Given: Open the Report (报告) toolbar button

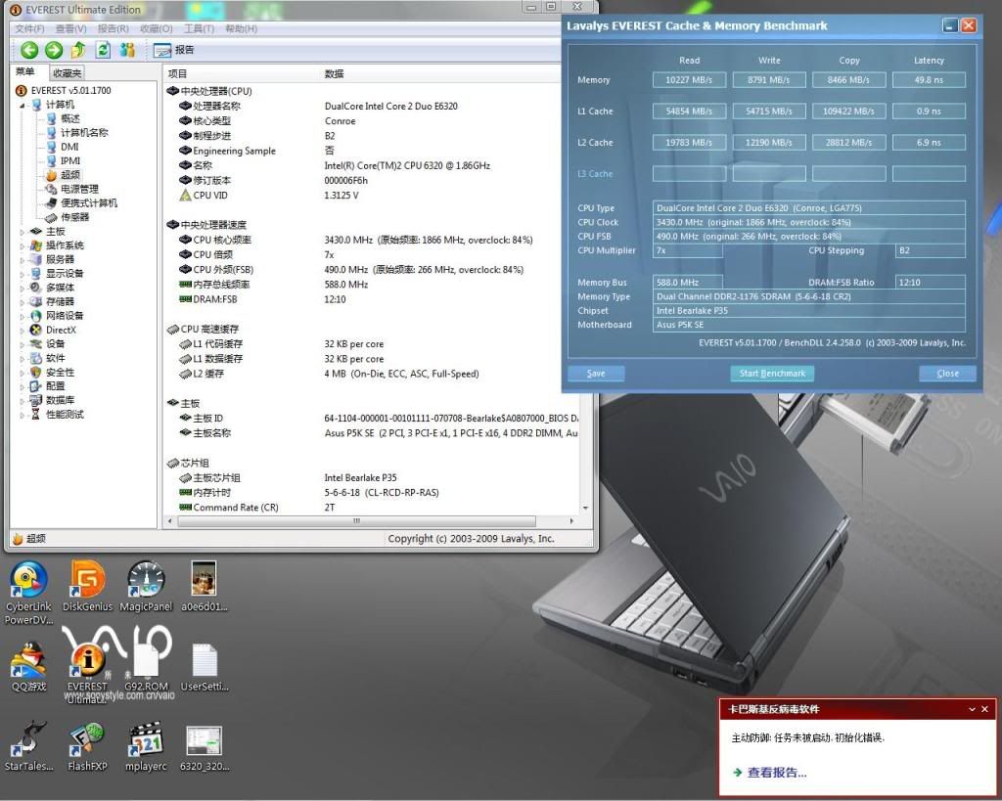Looking at the screenshot, I should 174,49.
